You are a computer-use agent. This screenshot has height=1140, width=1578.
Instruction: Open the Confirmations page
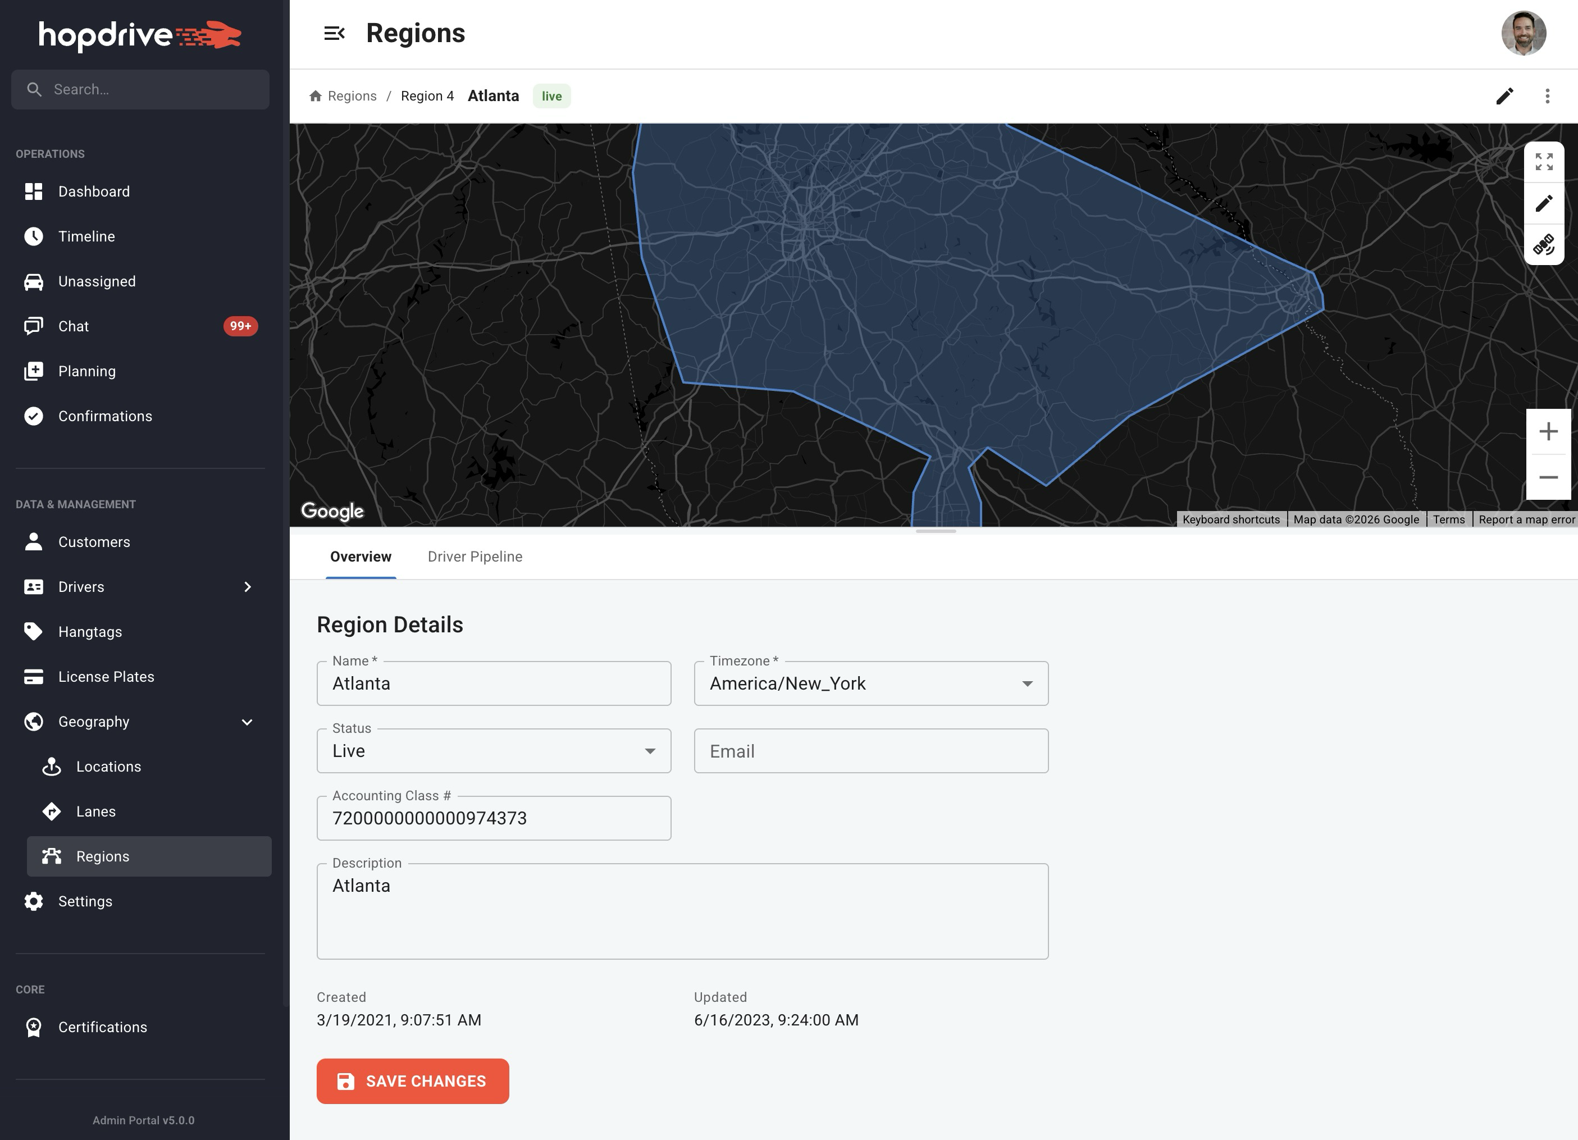click(104, 416)
